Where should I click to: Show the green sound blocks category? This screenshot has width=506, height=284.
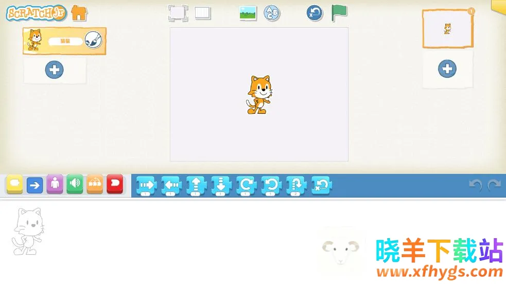[x=75, y=184]
